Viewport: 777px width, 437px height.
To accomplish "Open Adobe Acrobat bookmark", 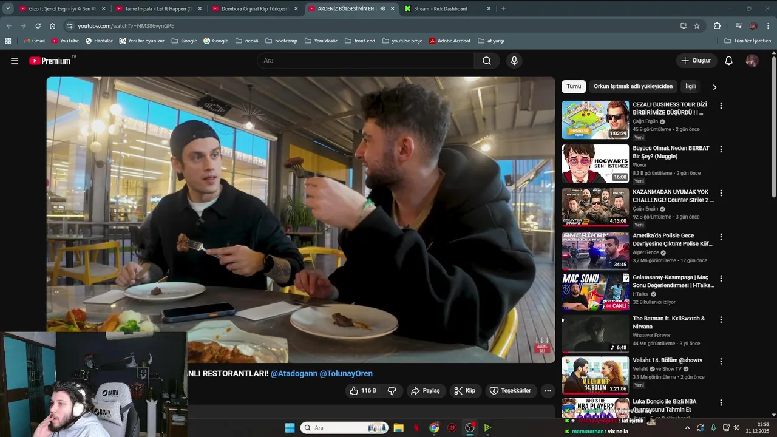I will 449,41.
